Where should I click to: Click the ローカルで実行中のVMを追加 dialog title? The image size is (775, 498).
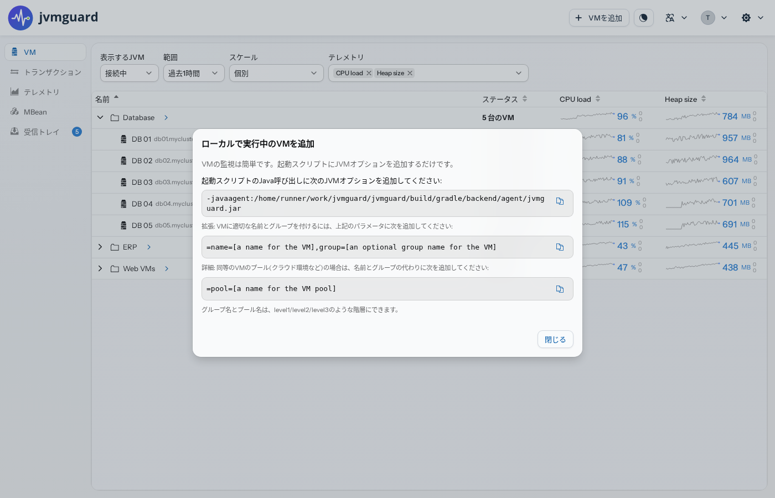point(258,144)
